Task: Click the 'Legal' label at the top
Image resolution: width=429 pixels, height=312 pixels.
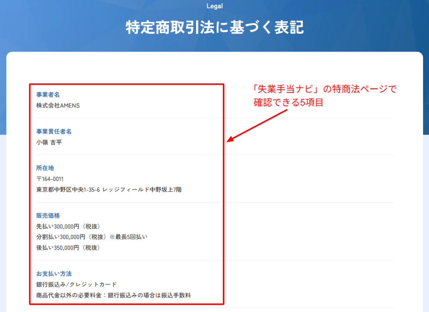Action: (214, 6)
